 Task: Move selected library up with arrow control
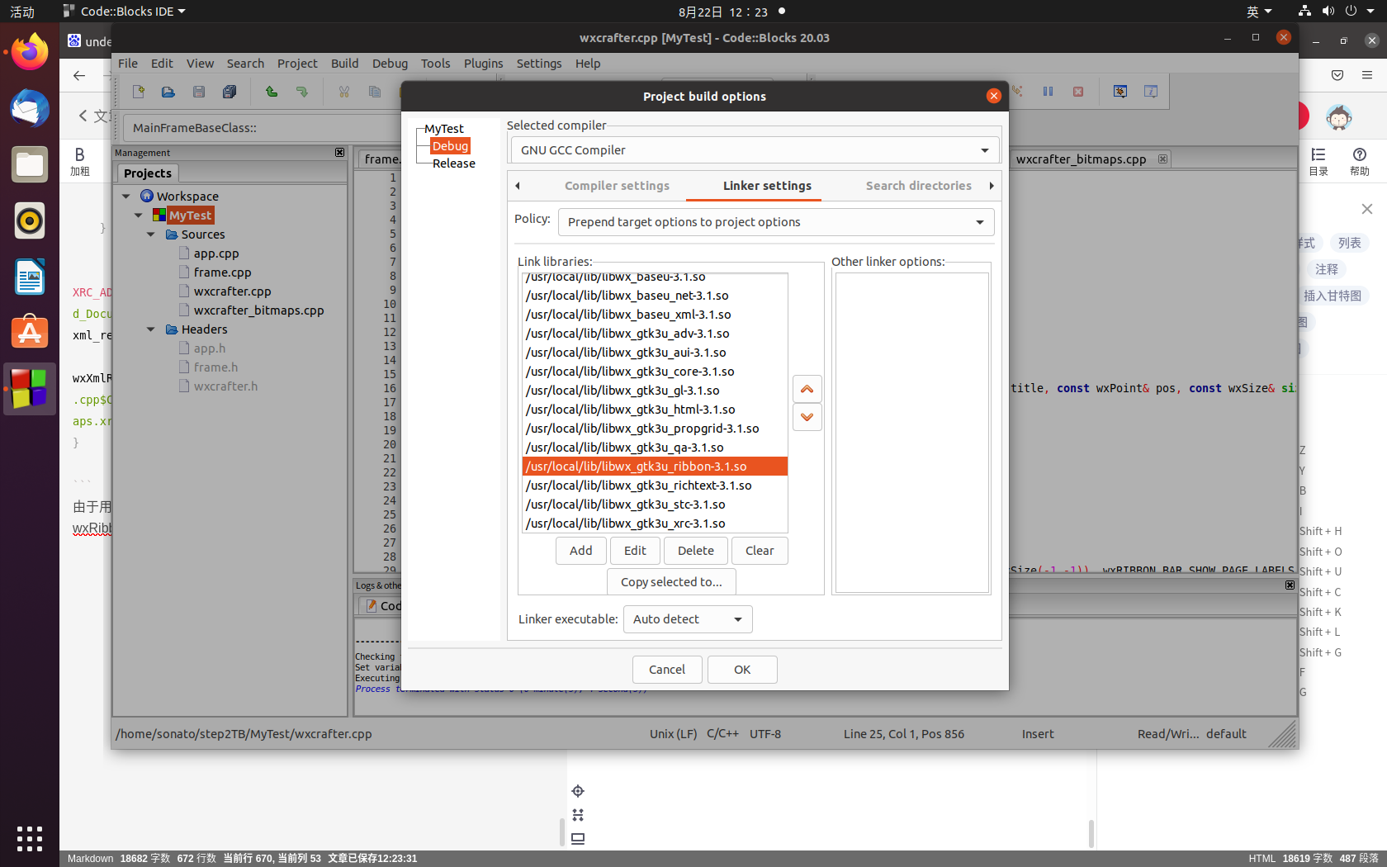click(807, 388)
